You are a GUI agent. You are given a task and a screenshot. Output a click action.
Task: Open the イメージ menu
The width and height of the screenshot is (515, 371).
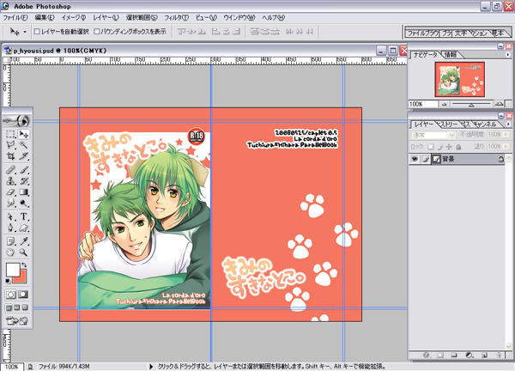point(74,18)
